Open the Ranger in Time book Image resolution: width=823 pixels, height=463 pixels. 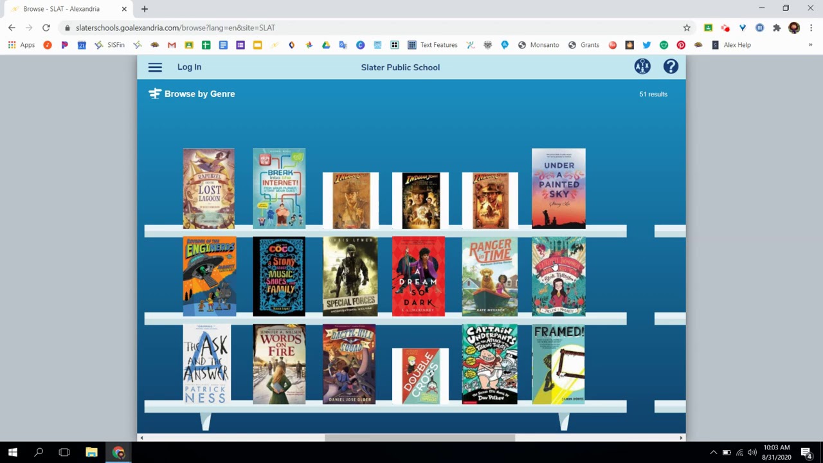pos(489,277)
